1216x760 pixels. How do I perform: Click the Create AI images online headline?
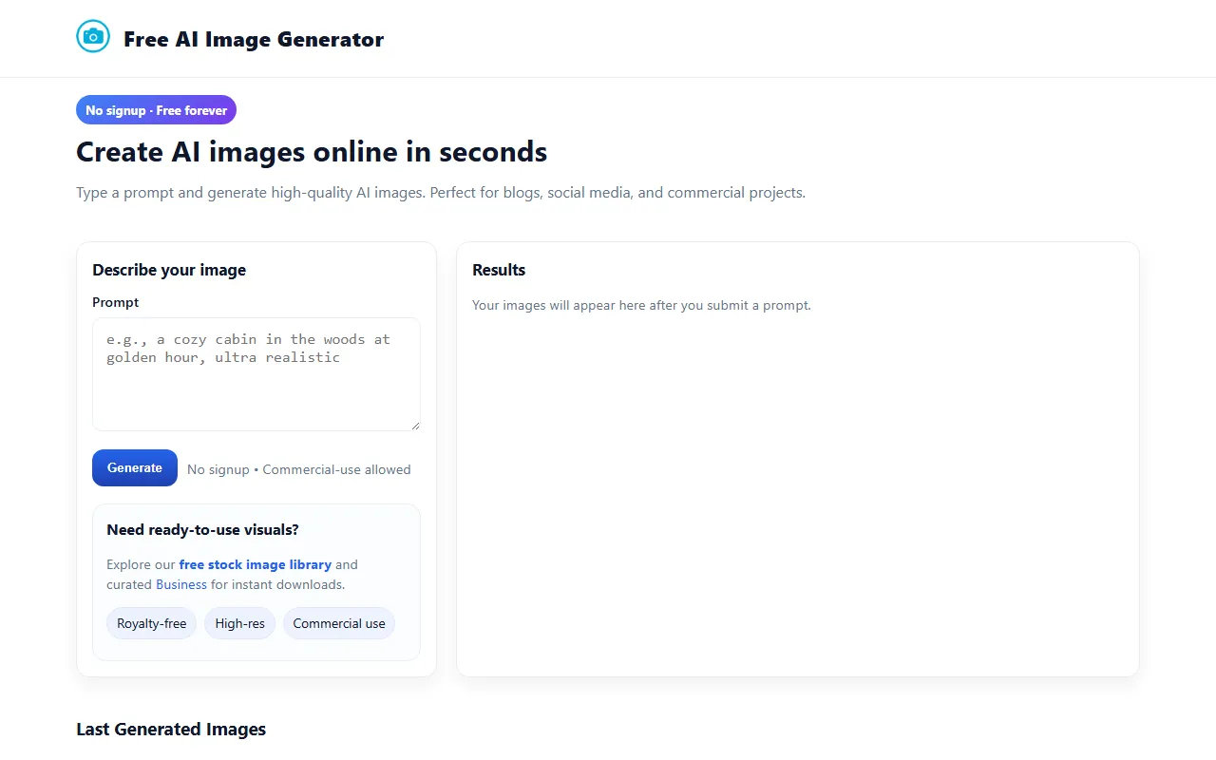(312, 152)
